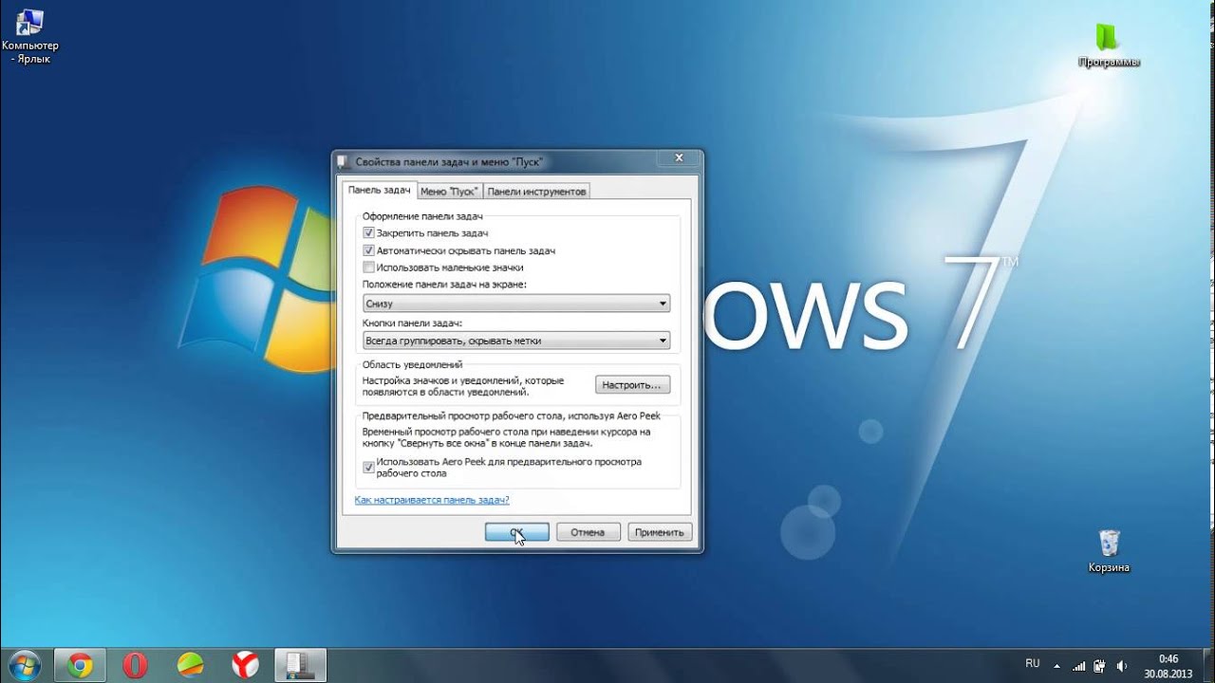The image size is (1215, 683).
Task: Click the Настроить... button
Action: (633, 385)
